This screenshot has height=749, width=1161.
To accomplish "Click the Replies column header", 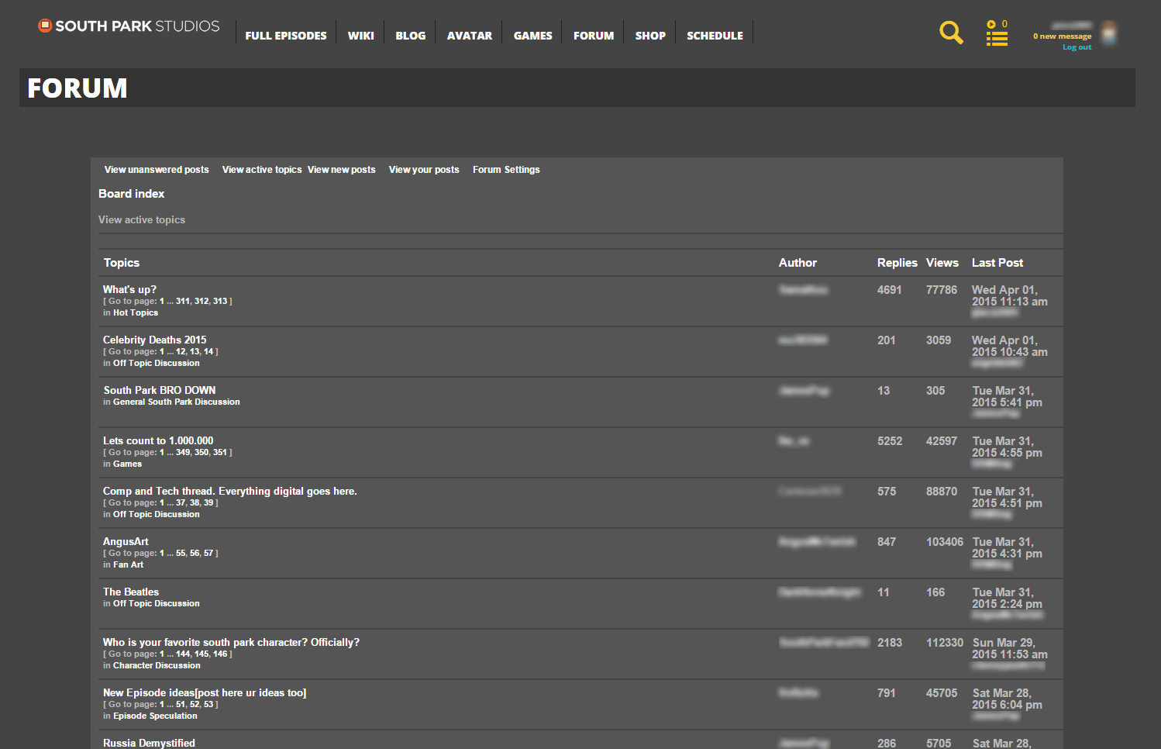I will [897, 263].
